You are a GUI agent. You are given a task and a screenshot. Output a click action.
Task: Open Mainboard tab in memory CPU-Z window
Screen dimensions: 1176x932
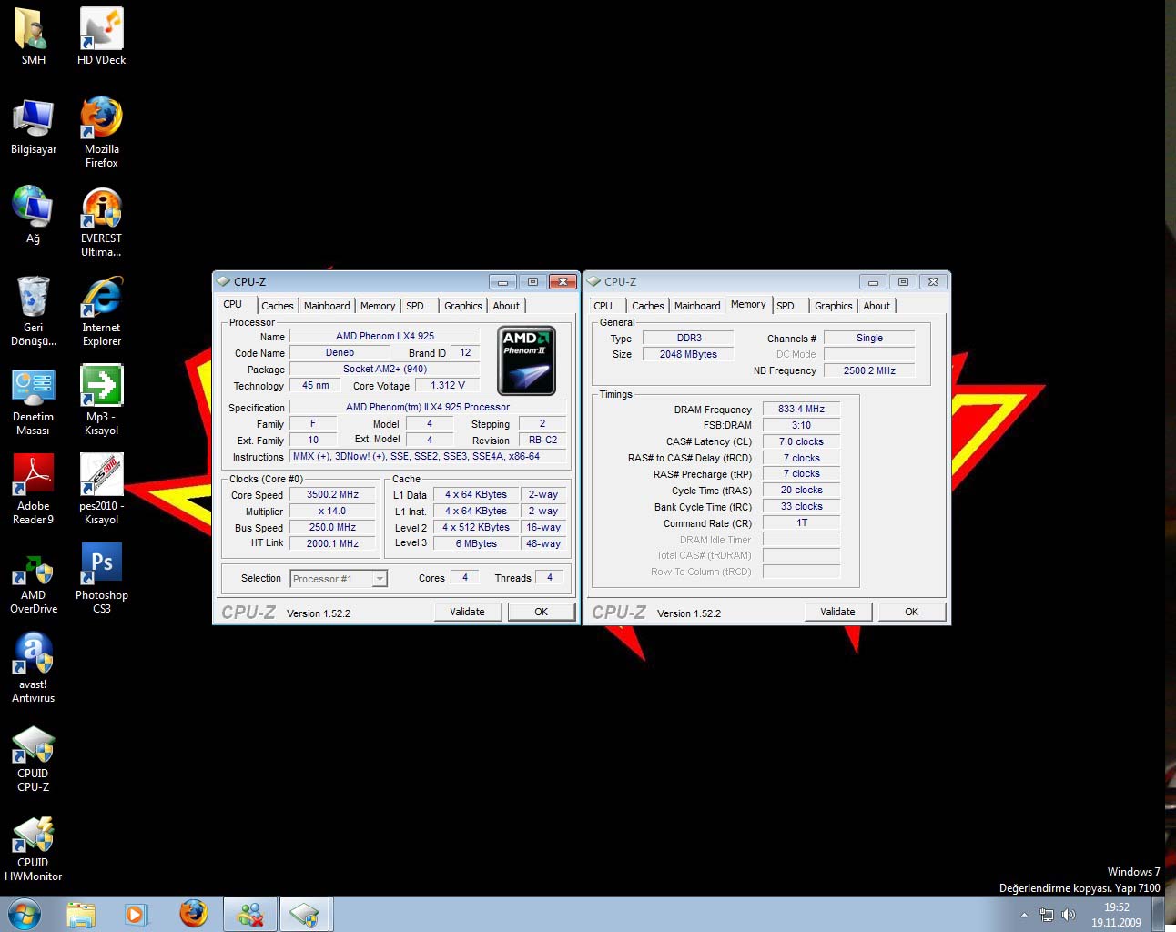[x=697, y=306]
